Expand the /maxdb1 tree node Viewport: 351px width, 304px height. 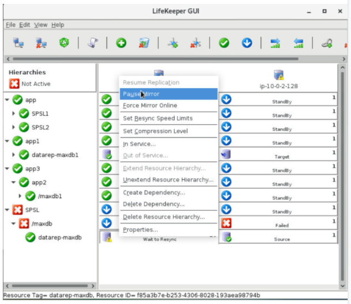click(20, 196)
